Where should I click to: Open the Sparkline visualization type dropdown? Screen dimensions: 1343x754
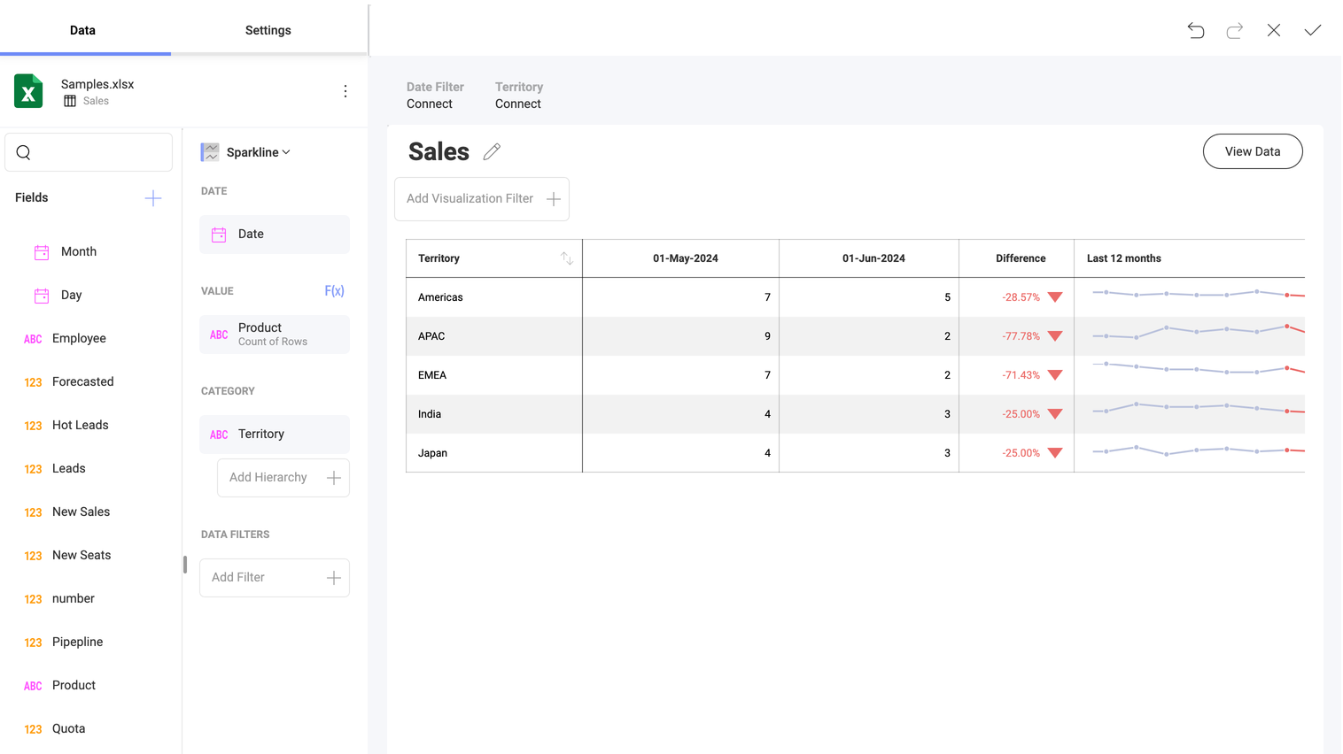point(258,152)
